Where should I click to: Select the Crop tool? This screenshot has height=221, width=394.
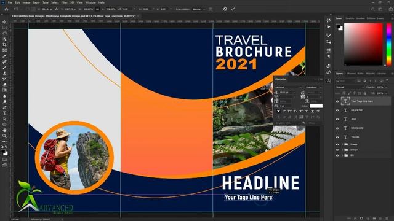[4, 45]
